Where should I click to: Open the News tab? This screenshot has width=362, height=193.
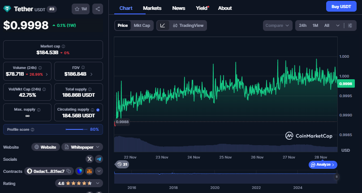tap(179, 8)
